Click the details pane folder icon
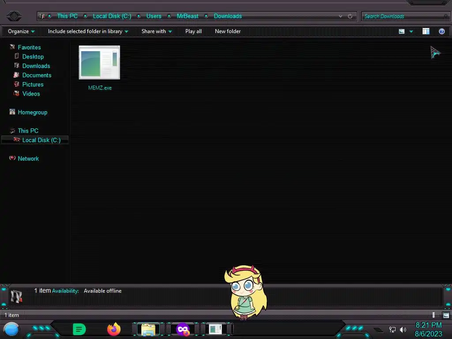 tap(16, 296)
